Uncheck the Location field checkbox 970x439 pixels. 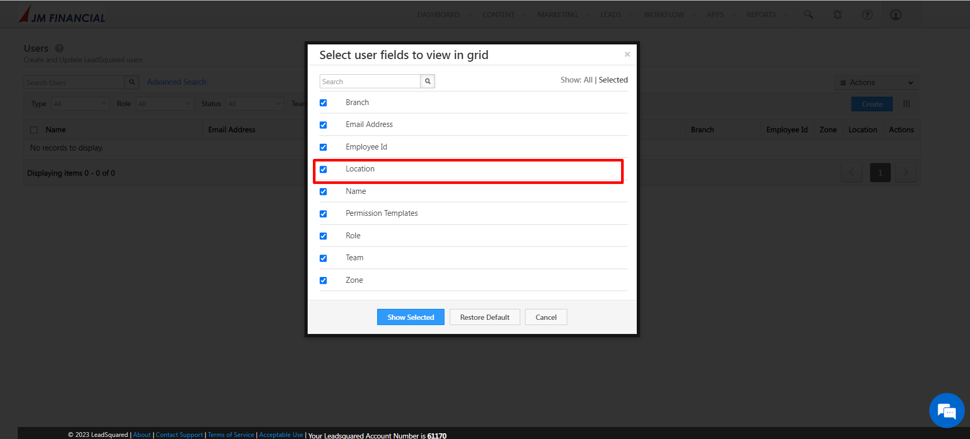pyautogui.click(x=323, y=169)
